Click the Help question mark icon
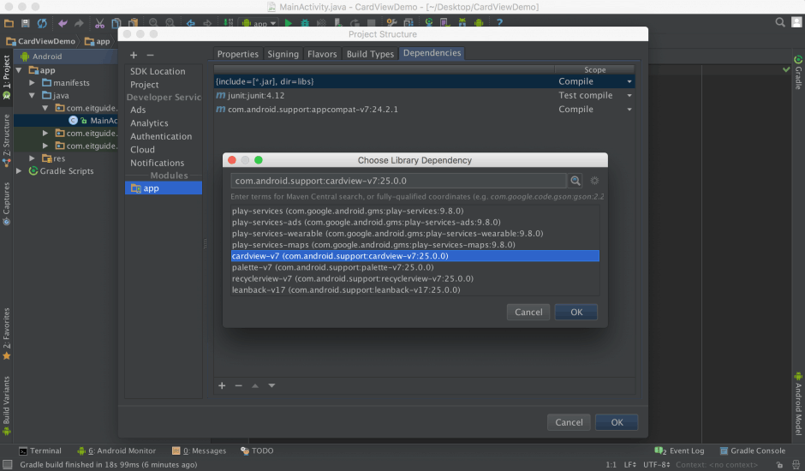The width and height of the screenshot is (805, 471). [499, 23]
